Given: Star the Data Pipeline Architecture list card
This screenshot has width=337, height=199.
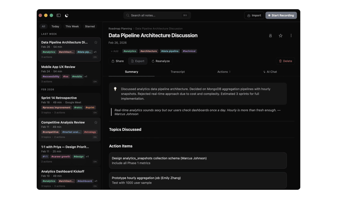Looking at the screenshot, I should point(96,42).
